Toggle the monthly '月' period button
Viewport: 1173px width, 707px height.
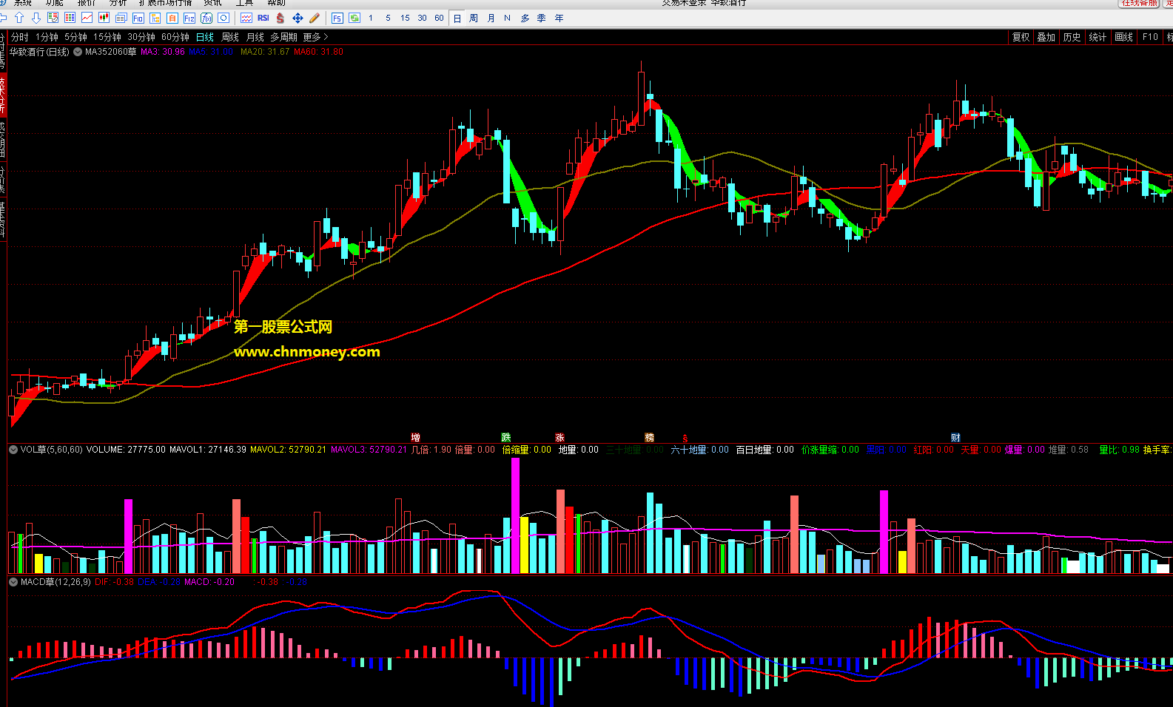click(x=491, y=18)
